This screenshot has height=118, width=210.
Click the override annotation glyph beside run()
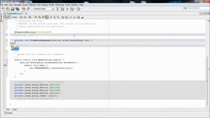click(x=5, y=65)
